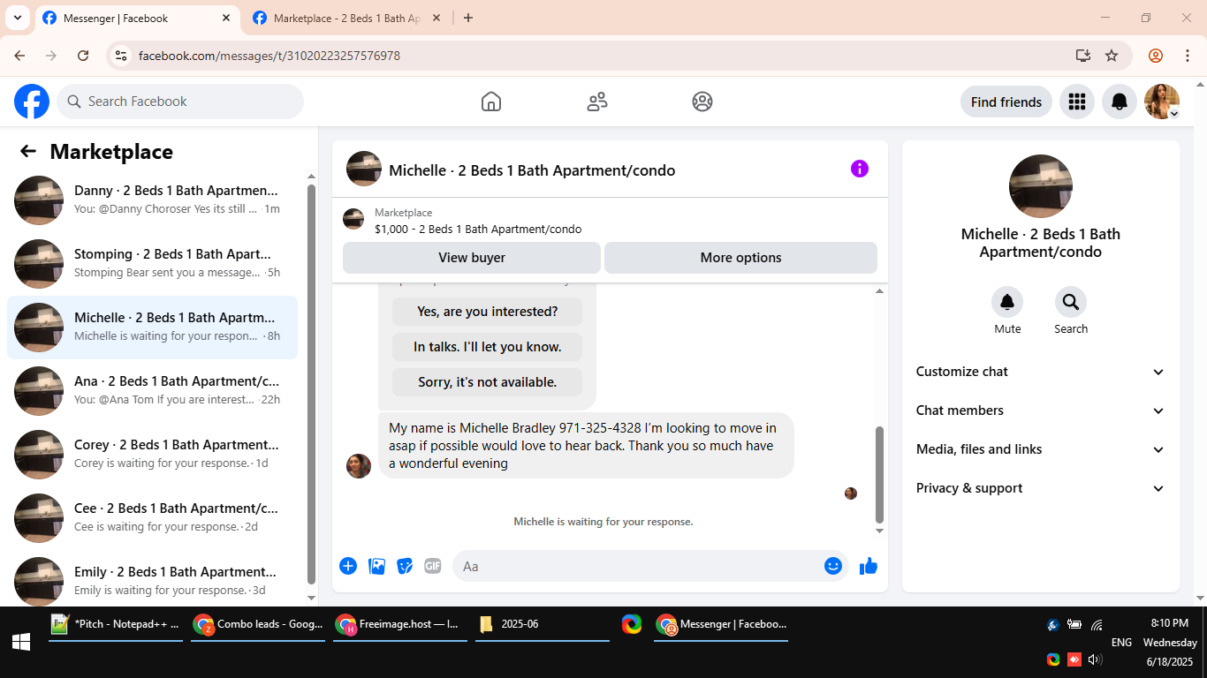1207x678 pixels.
Task: Select the Michelle conversation in list
Action: pos(152,328)
